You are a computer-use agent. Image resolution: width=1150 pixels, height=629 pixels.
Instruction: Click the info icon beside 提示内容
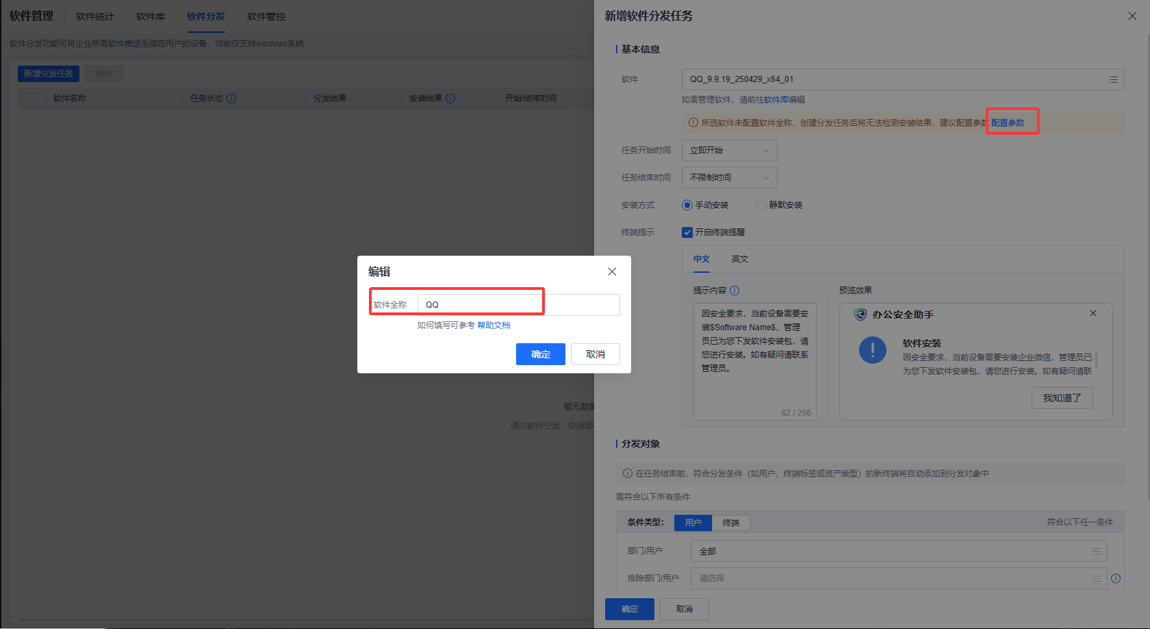pyautogui.click(x=734, y=291)
